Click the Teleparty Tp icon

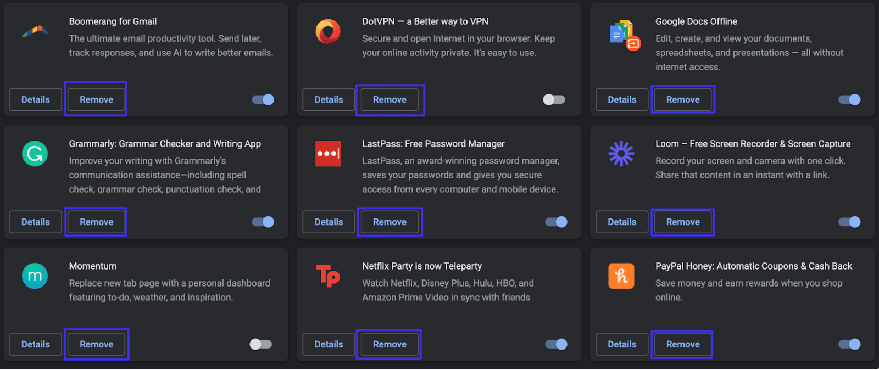pyautogui.click(x=328, y=276)
